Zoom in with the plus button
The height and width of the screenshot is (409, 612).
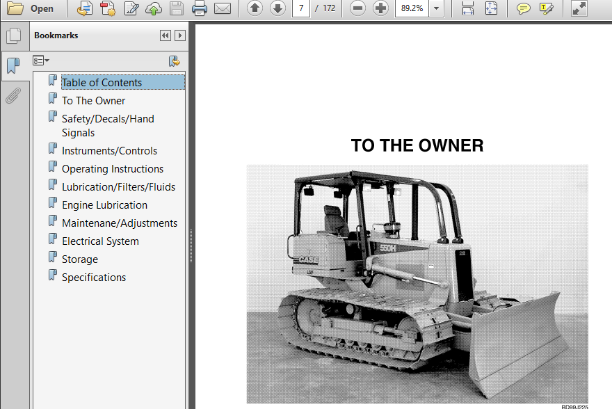click(380, 8)
